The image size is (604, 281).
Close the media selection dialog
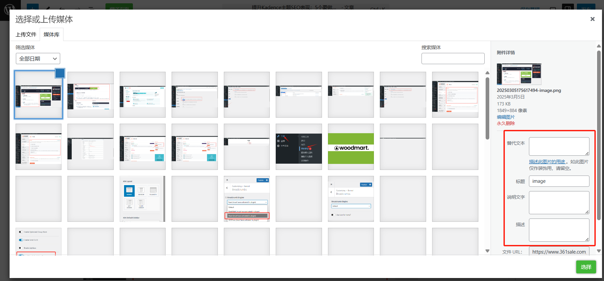[x=592, y=19]
